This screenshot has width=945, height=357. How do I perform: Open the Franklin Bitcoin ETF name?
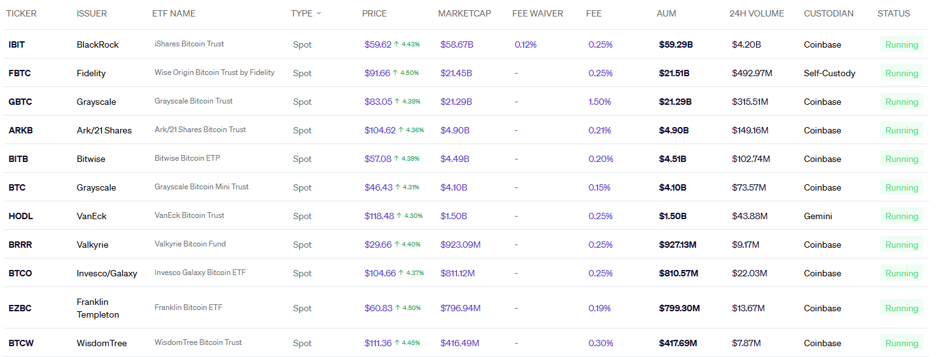(188, 307)
